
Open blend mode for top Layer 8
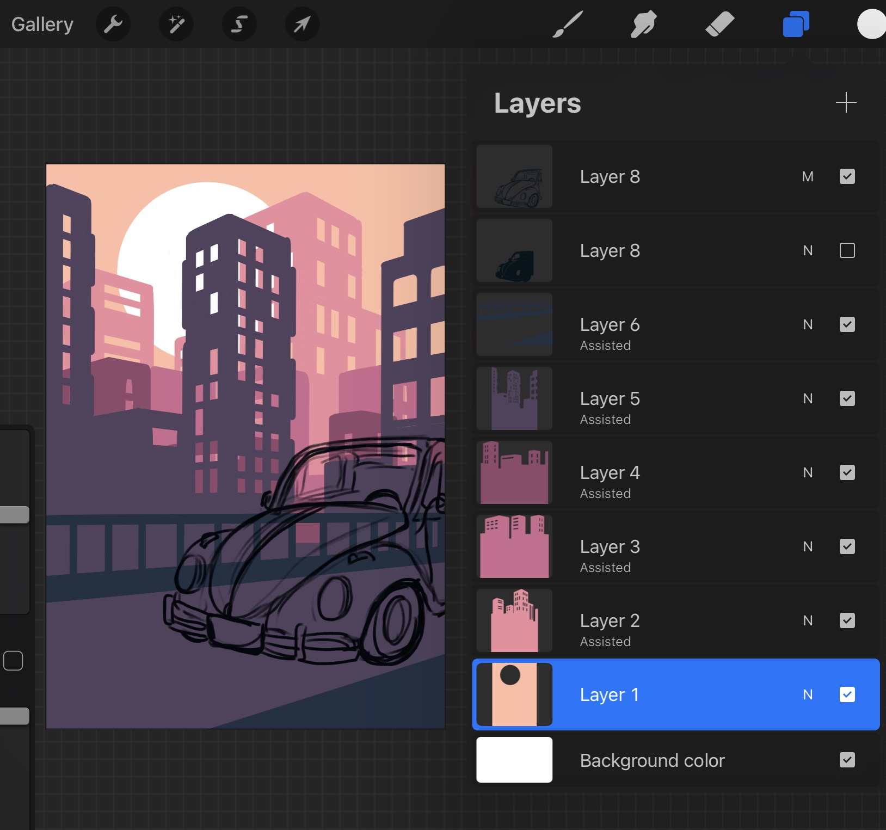[808, 176]
